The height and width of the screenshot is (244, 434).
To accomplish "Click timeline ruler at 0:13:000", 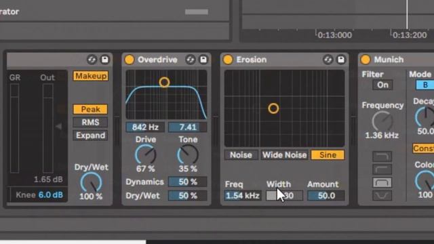I will pos(334,35).
